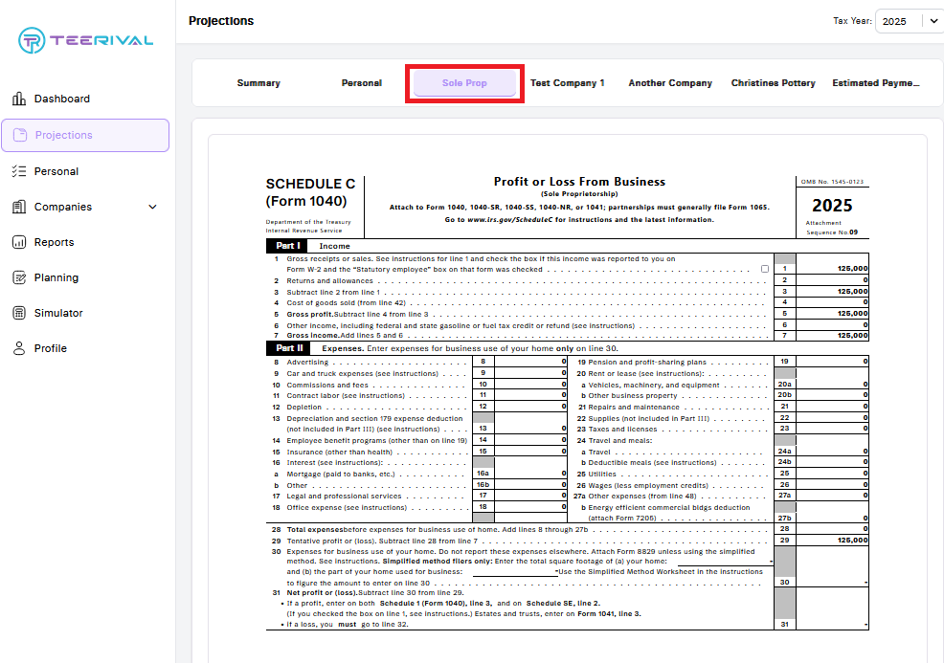Image resolution: width=944 pixels, height=663 pixels.
Task: Click the line 15 Insurance amount
Action: point(530,452)
